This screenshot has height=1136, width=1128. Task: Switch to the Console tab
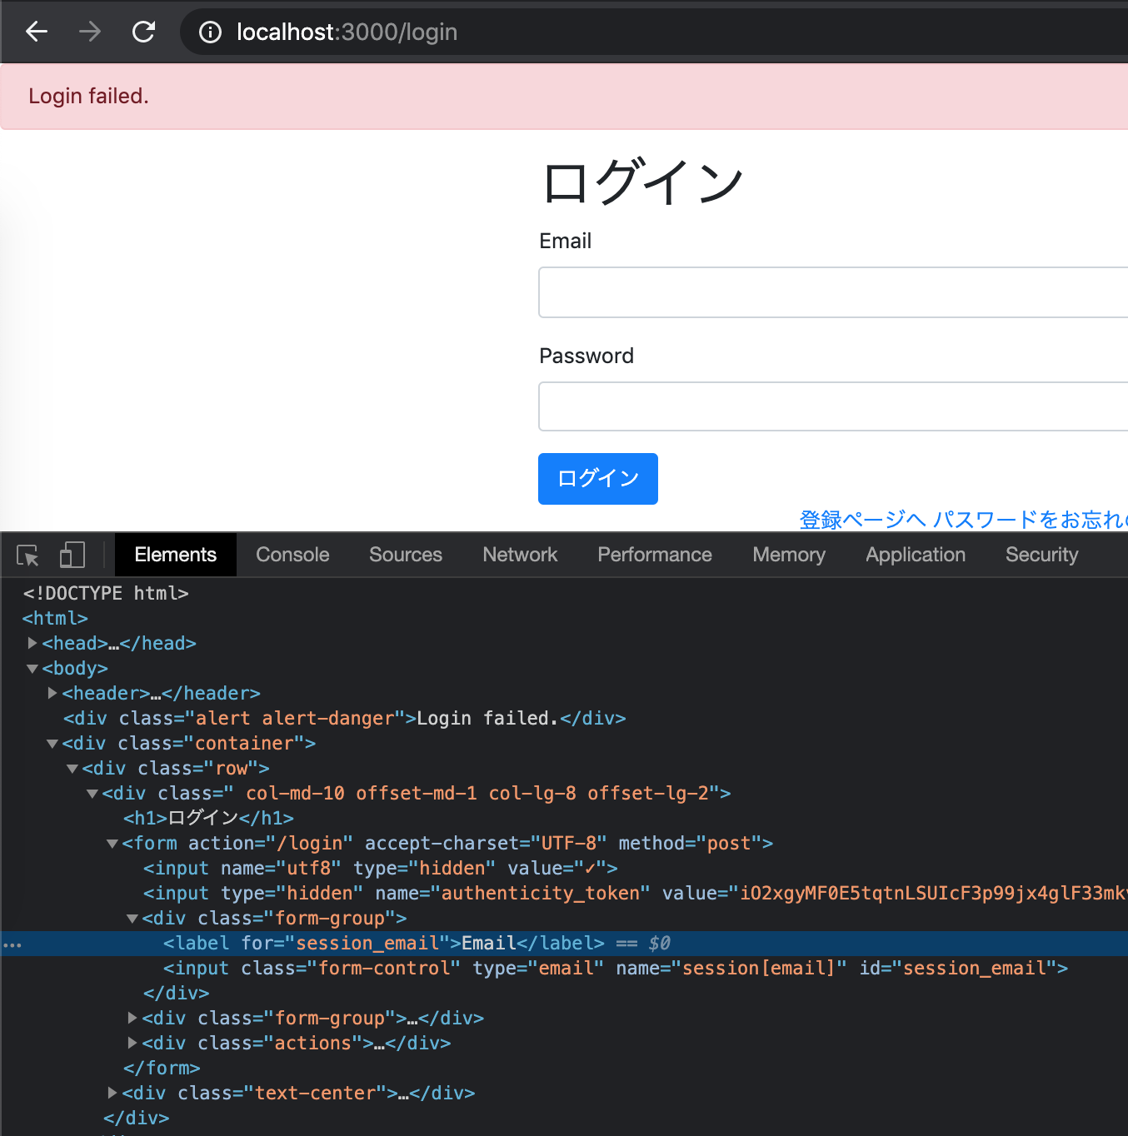(x=292, y=555)
